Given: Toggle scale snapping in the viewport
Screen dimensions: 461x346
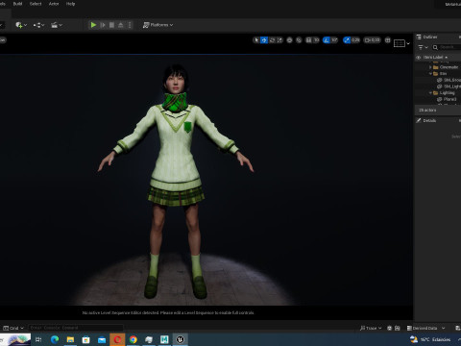Looking at the screenshot, I should pos(347,40).
